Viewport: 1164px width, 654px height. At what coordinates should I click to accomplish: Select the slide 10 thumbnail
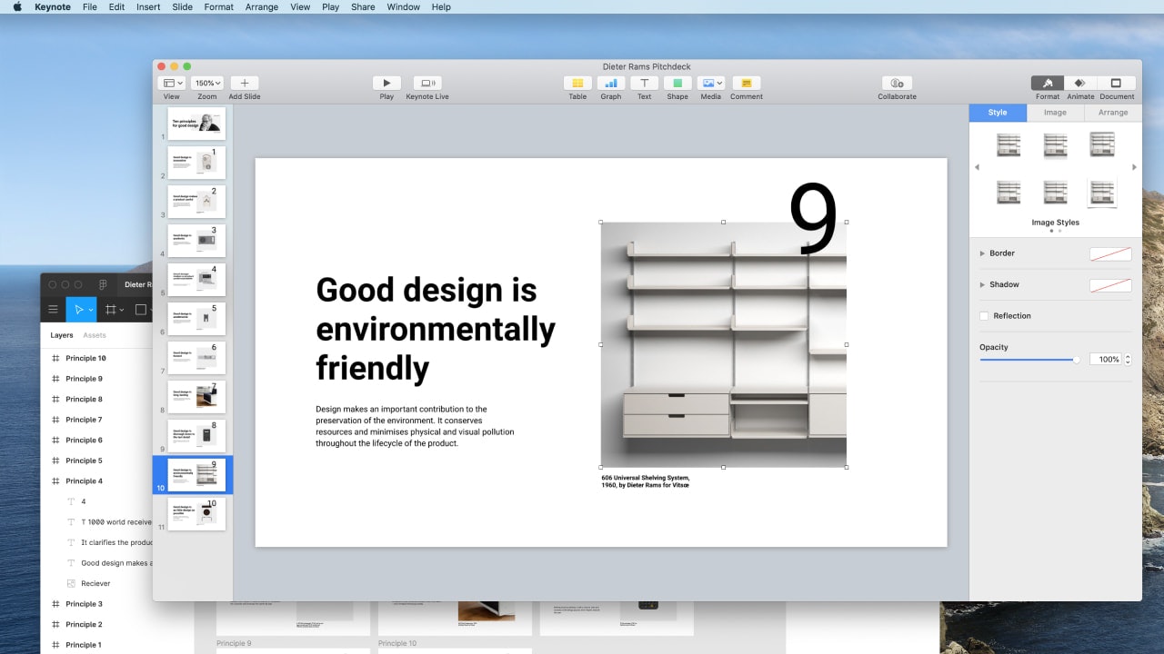[x=196, y=473]
